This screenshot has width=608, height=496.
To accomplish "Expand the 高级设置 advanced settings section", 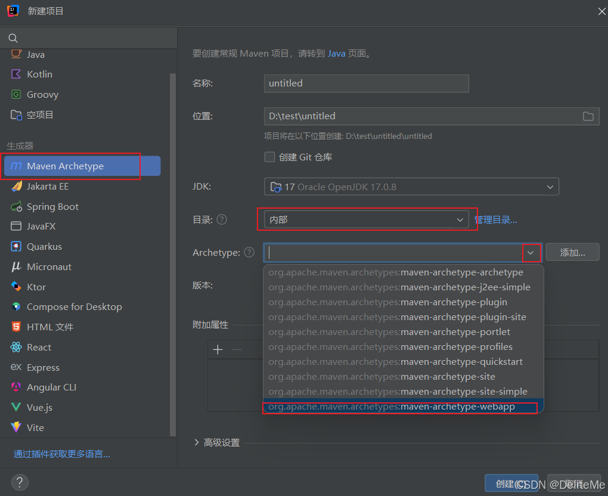I will click(x=197, y=442).
